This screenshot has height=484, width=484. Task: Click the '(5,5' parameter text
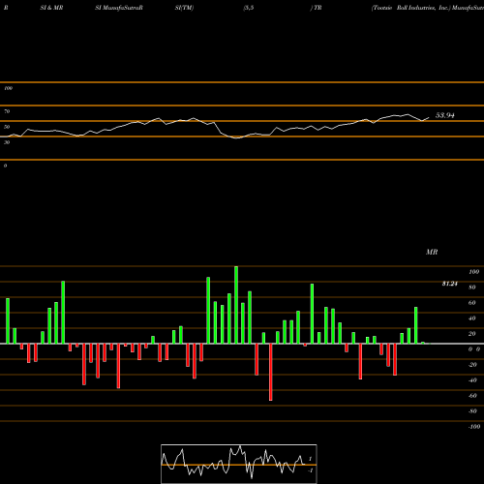tap(249, 8)
